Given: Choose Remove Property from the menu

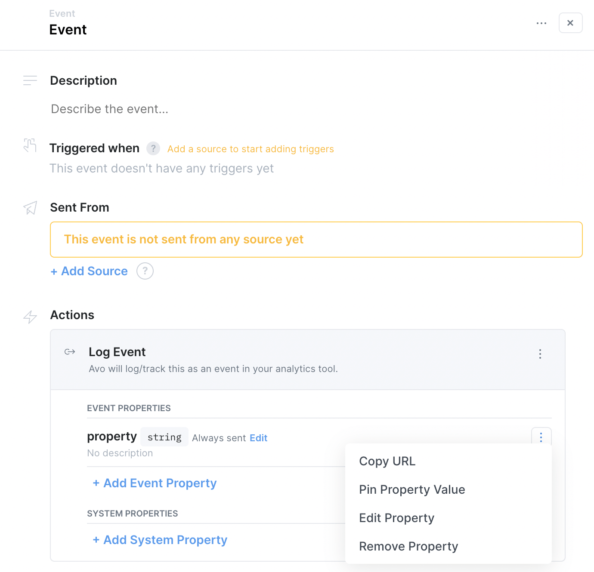Looking at the screenshot, I should (408, 546).
